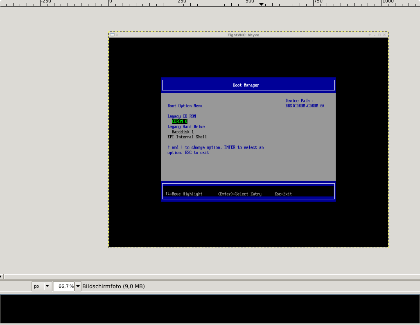Click the BBS(CDROM,CDROM 0) path text
The width and height of the screenshot is (420, 325).
pyautogui.click(x=305, y=106)
